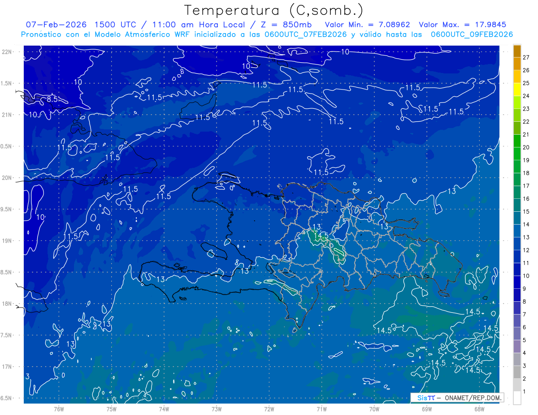
Task: Click the "68W" longitude axis label
Action: (x=479, y=409)
